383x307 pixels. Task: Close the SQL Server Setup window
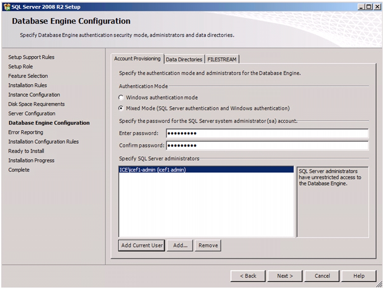coord(377,7)
